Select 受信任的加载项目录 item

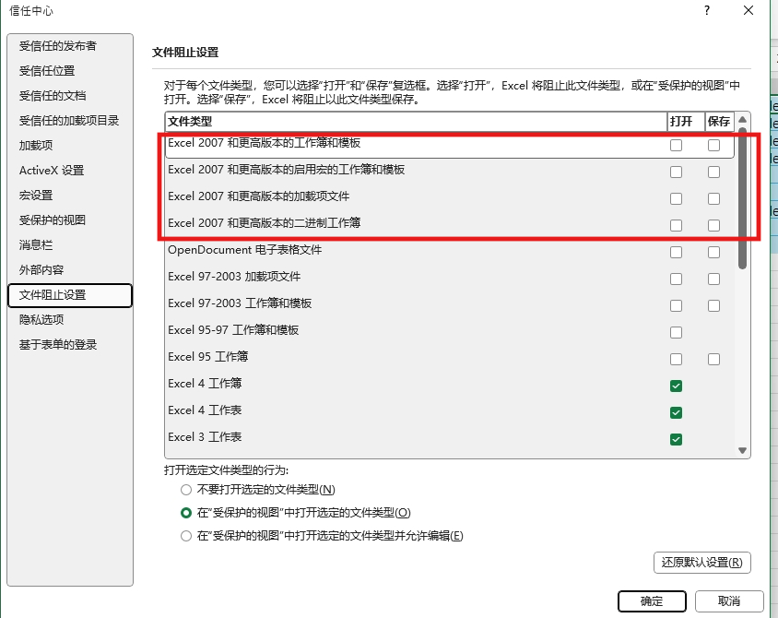click(69, 121)
